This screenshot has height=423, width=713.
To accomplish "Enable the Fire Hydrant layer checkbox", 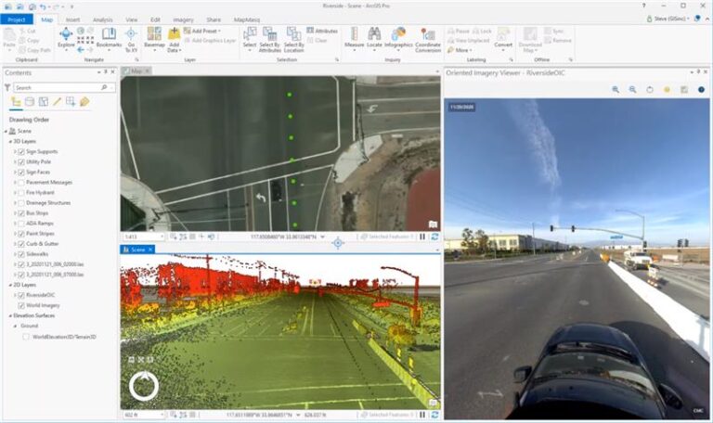I will click(20, 192).
